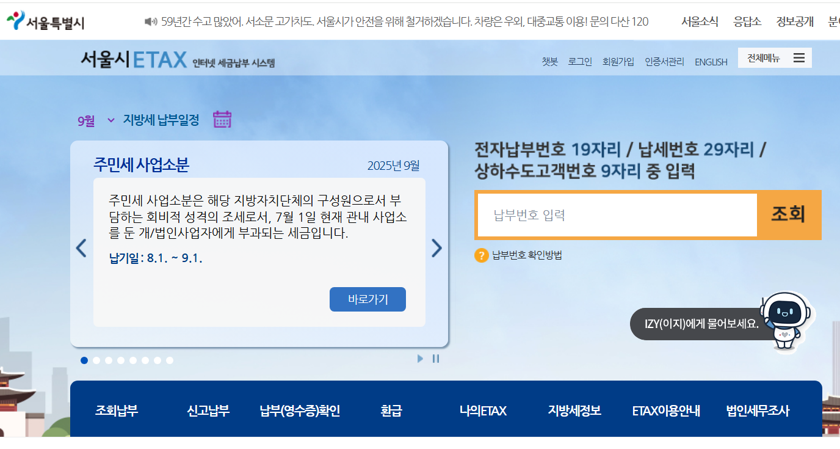Viewport: 840px width, 449px height.
Task: Click the IZY robot chatbot mascot
Action: 786,321
